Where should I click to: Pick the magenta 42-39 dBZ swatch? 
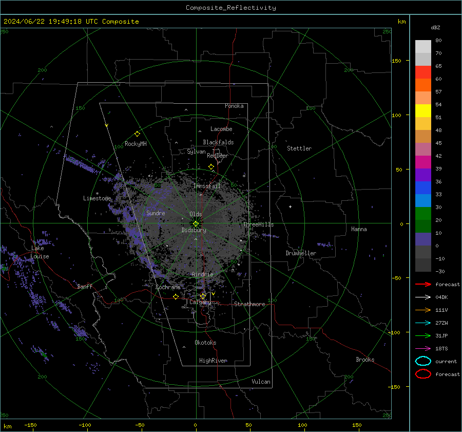[423, 162]
